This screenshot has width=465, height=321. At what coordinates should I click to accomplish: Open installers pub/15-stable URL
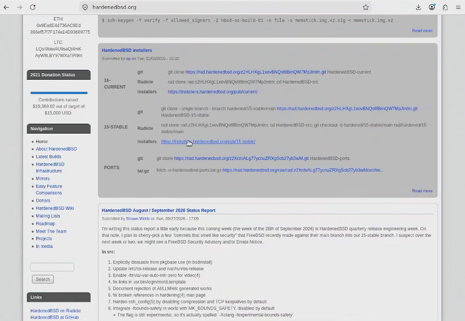[x=208, y=141]
